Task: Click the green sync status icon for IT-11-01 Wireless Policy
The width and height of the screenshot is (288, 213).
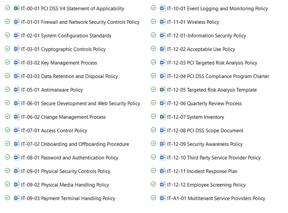Action: pos(153,22)
